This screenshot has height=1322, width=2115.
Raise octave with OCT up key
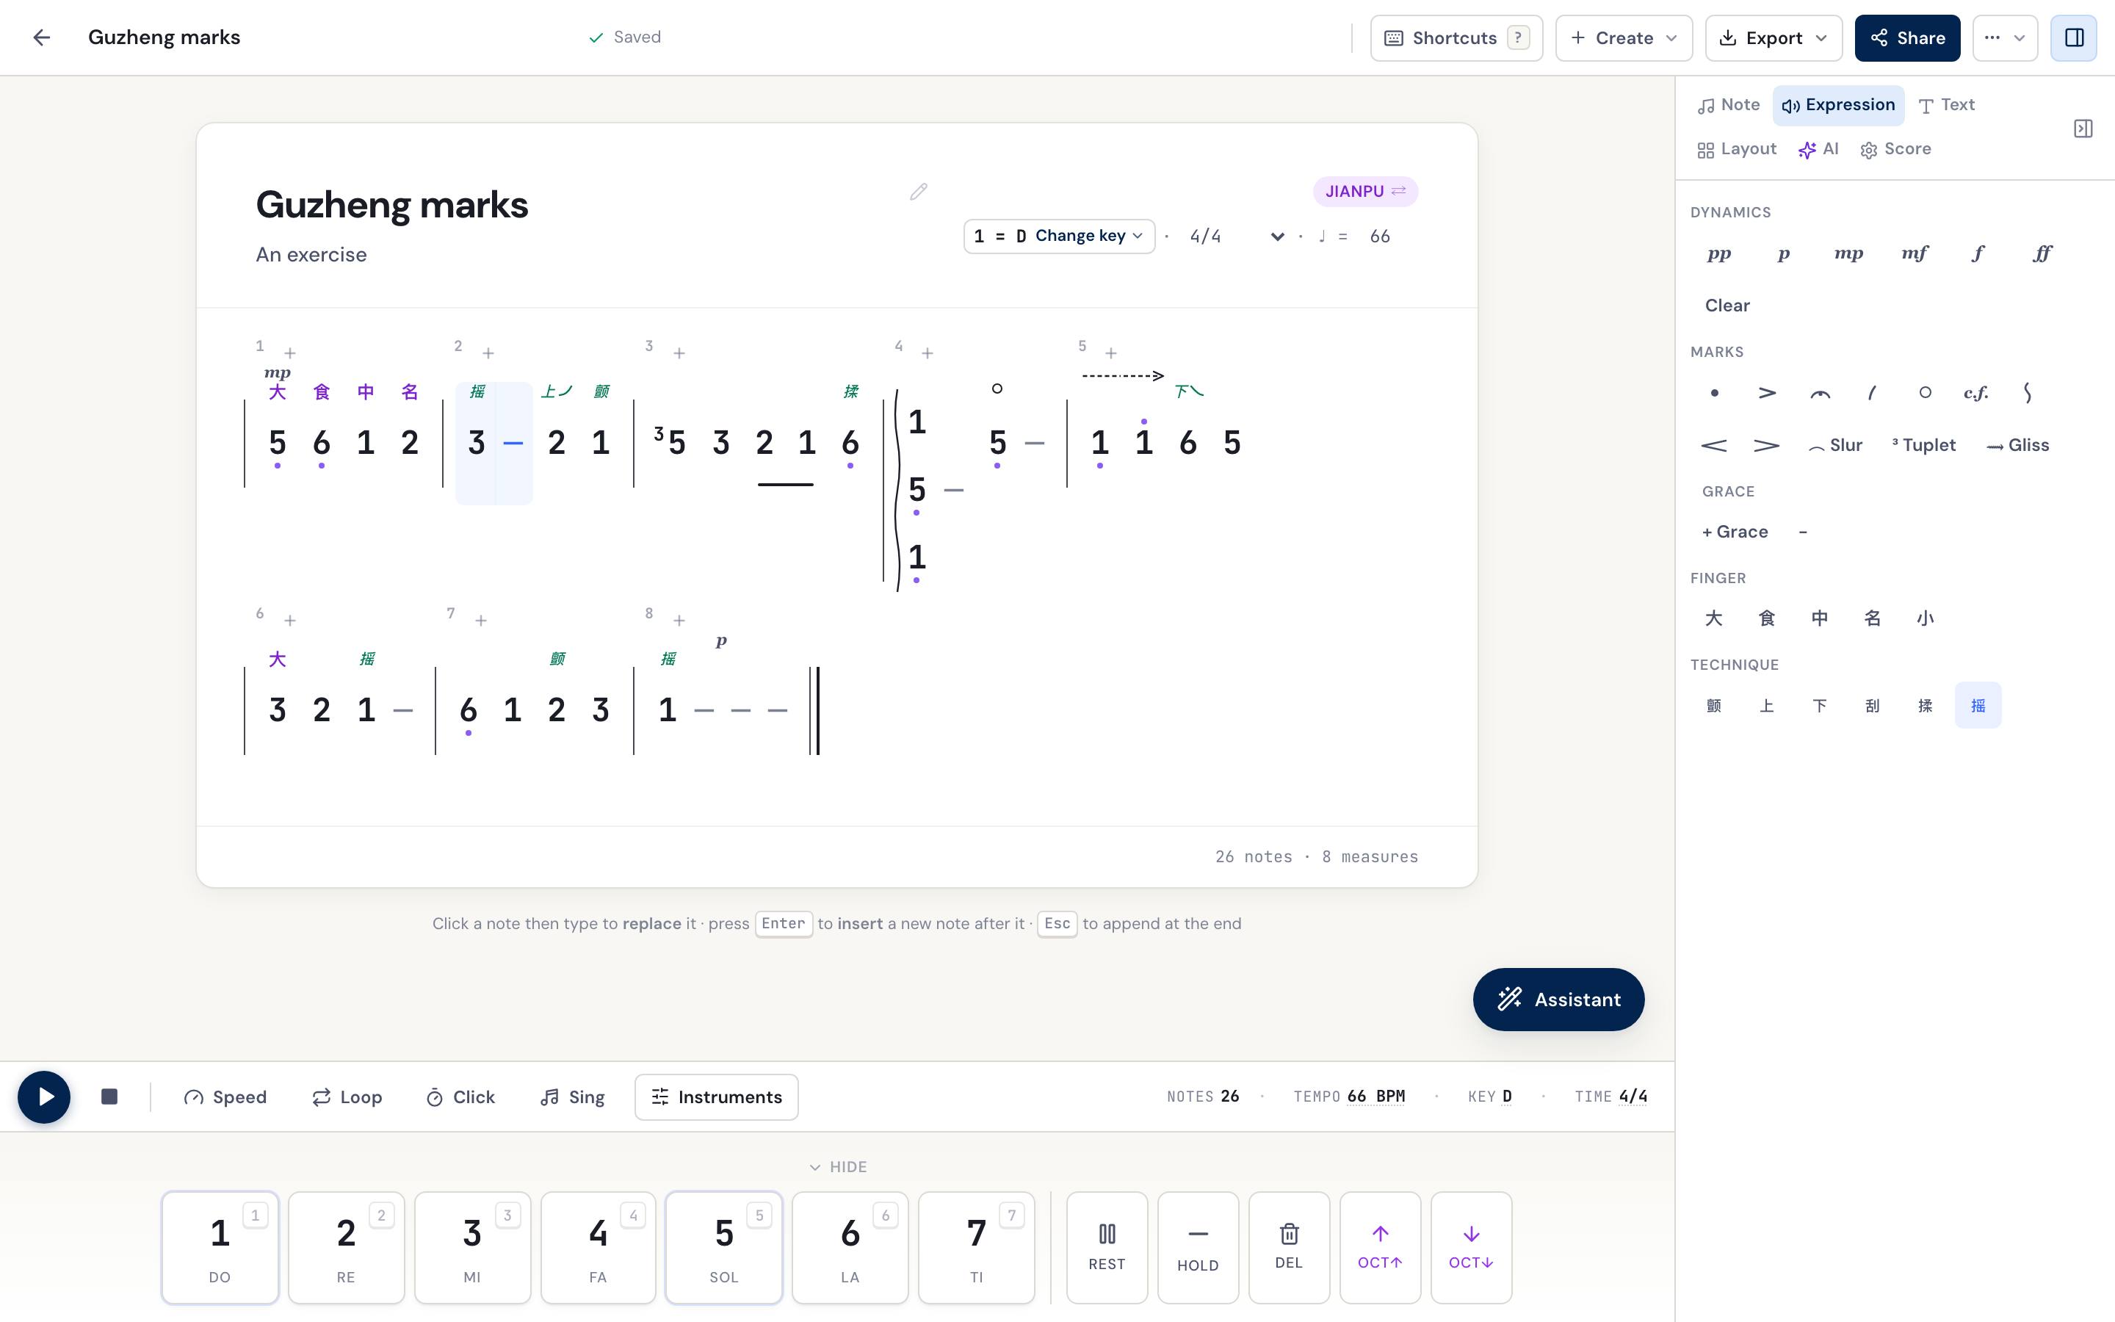point(1380,1248)
